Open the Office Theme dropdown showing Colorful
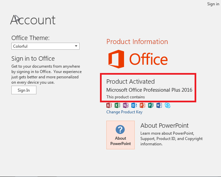Screen dimensions: 221x177 point(45,46)
